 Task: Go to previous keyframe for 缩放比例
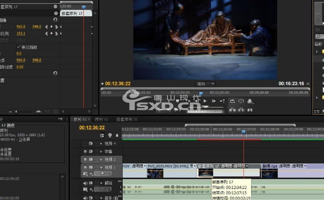tap(46, 33)
